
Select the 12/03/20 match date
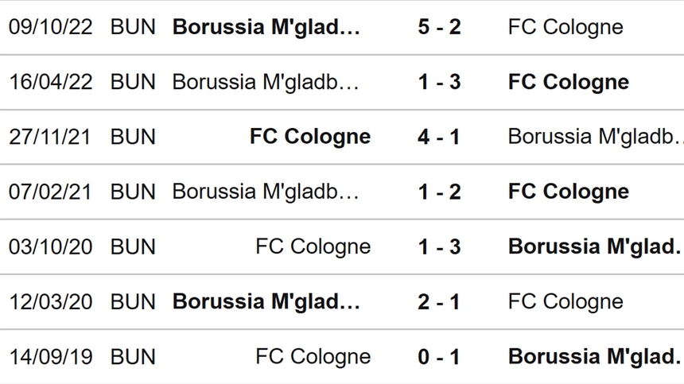click(x=51, y=301)
